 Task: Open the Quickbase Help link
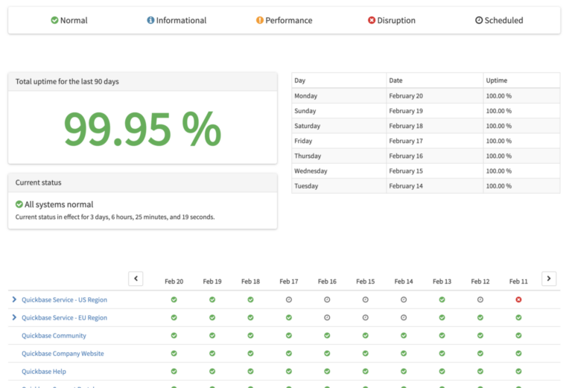click(44, 372)
